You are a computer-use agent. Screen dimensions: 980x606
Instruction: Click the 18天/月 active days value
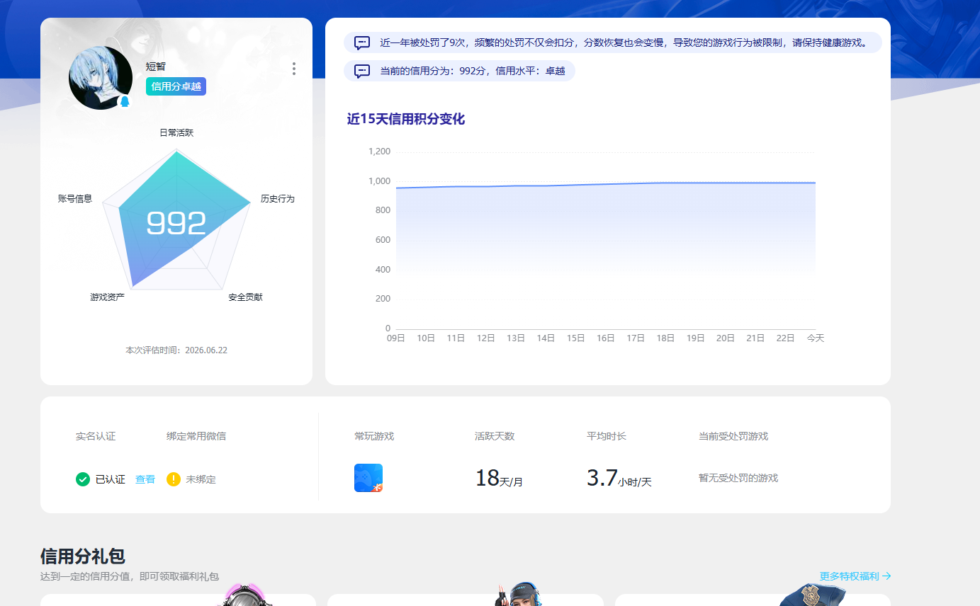point(499,479)
